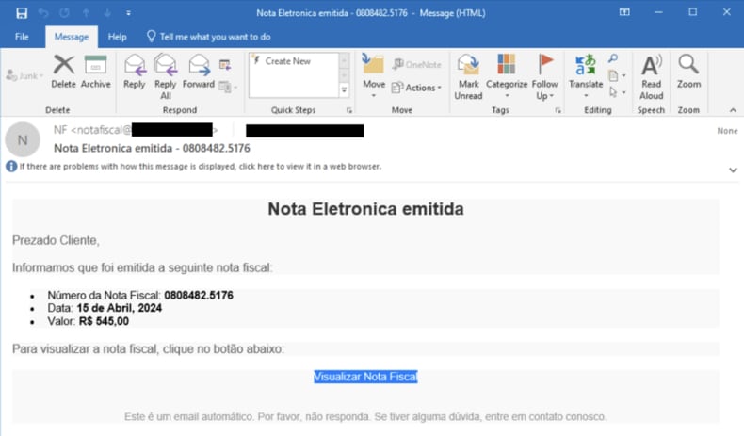Click the subject Nota Eletronica emitida - 0808482.5176

(x=152, y=149)
